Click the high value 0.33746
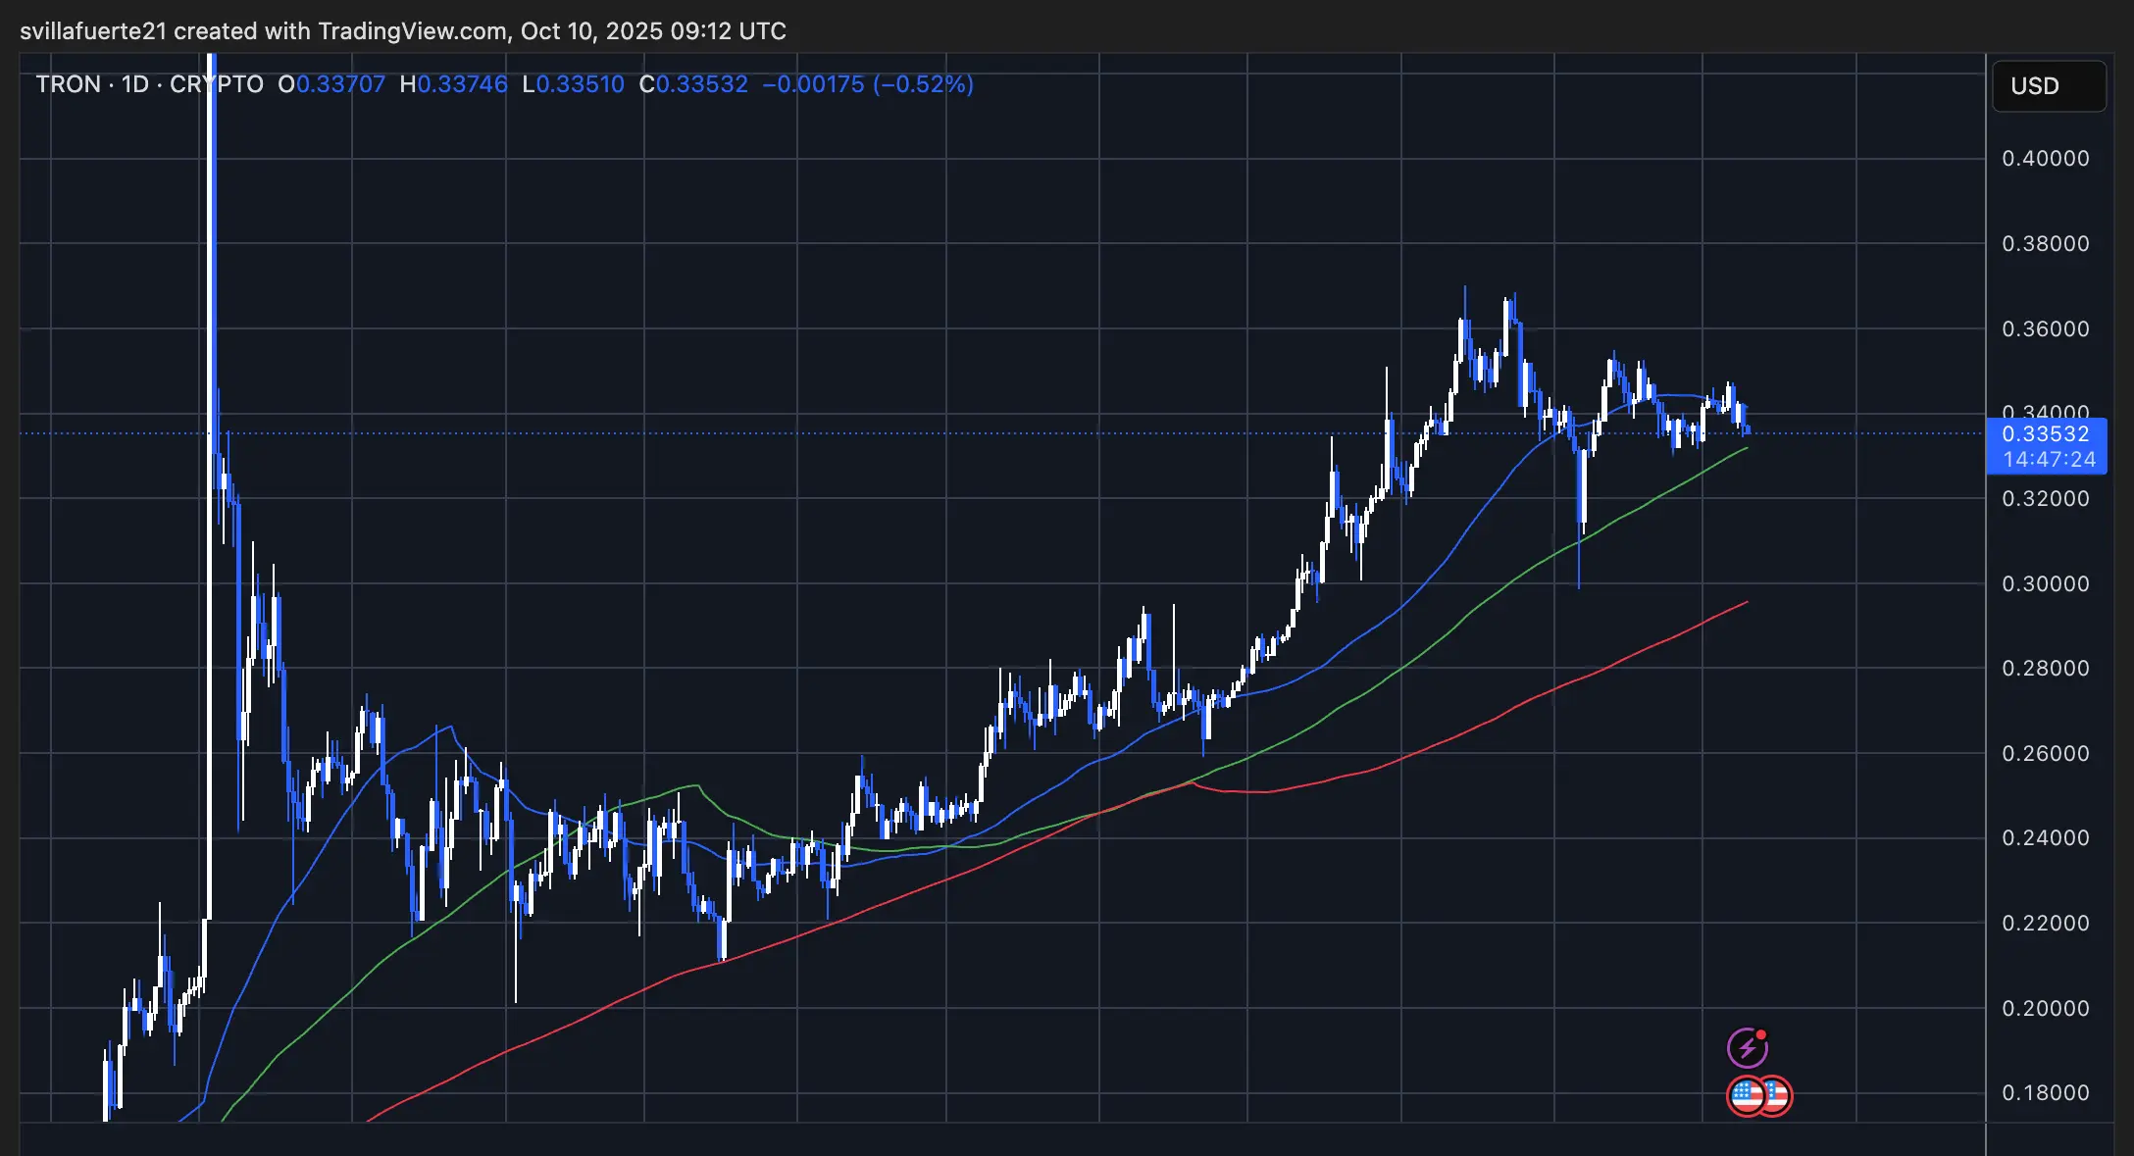2134x1156 pixels. click(x=462, y=84)
